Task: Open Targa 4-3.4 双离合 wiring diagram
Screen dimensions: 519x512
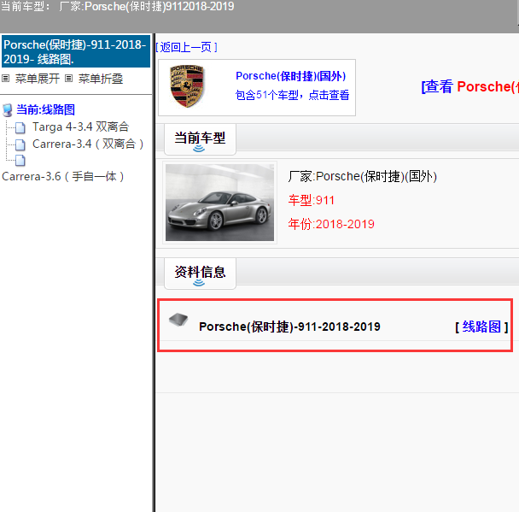Action: coord(80,127)
